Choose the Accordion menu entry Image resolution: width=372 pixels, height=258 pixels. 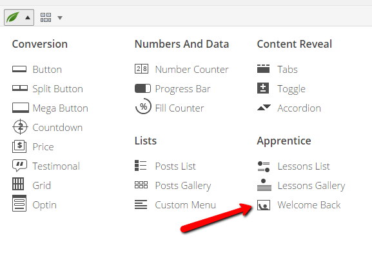coord(289,108)
